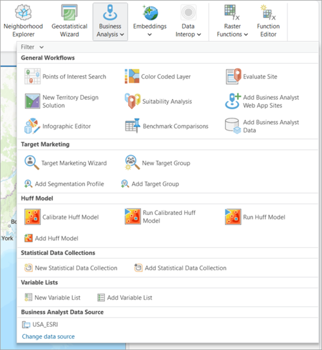The height and width of the screenshot is (350, 322).
Task: Open the Neighborhood Explorer tool
Action: point(23,21)
